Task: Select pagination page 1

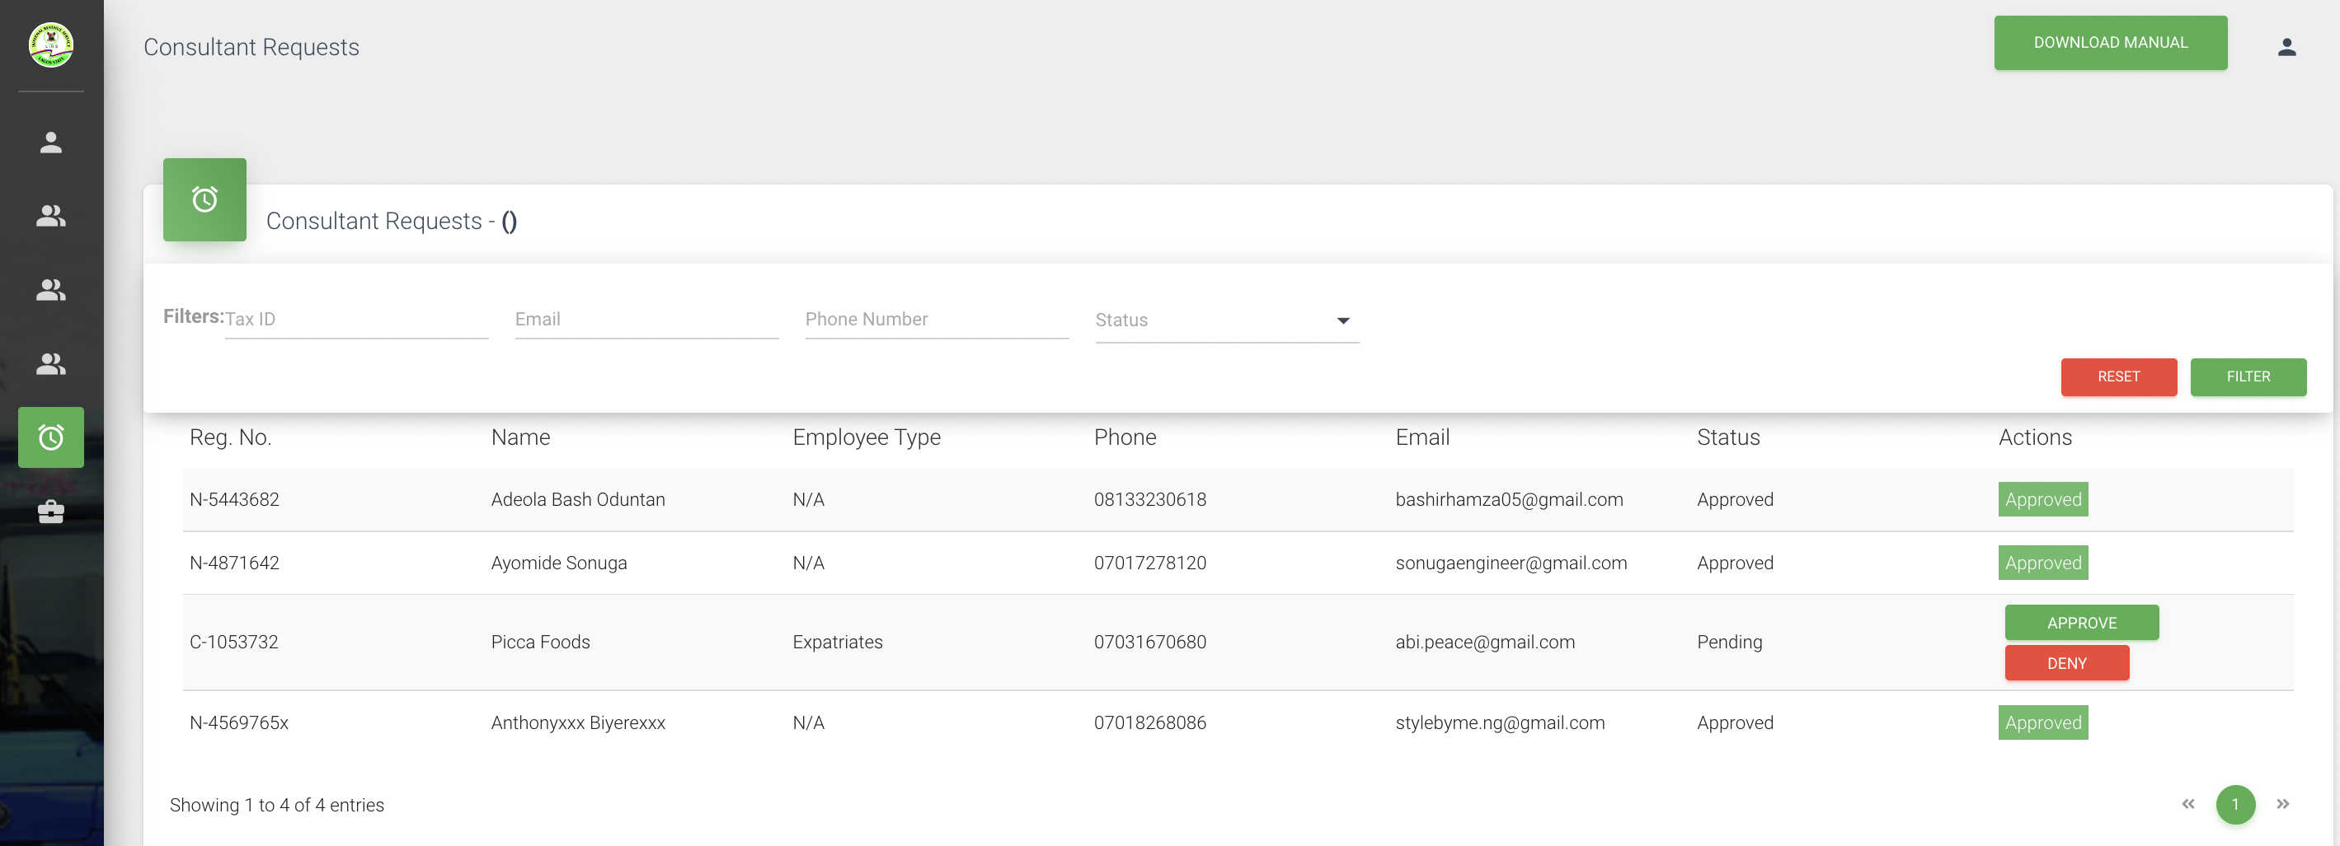Action: pyautogui.click(x=2234, y=804)
